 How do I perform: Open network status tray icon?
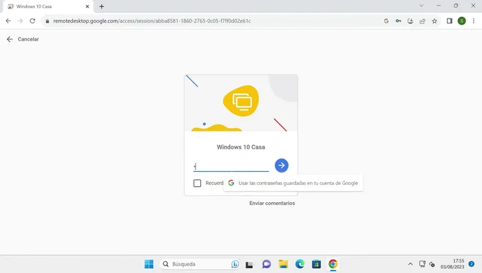click(422, 264)
